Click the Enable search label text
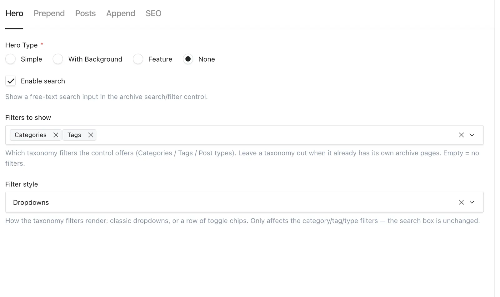 click(43, 81)
